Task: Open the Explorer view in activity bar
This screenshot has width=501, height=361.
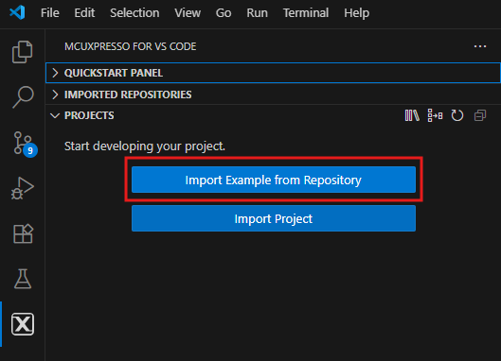Action: (x=23, y=52)
